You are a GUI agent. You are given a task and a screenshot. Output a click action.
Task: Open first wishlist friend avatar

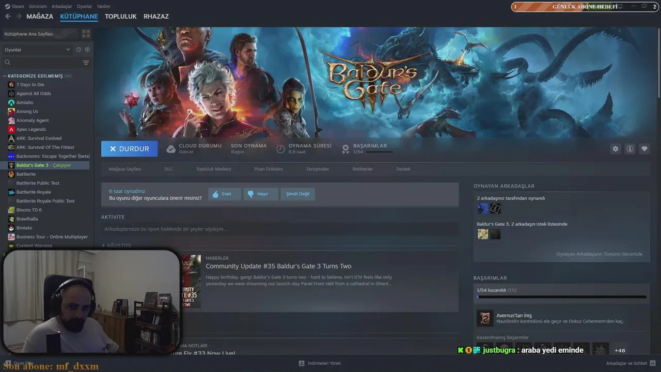(x=483, y=234)
